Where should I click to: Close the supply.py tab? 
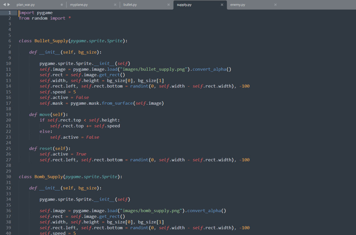(222, 5)
